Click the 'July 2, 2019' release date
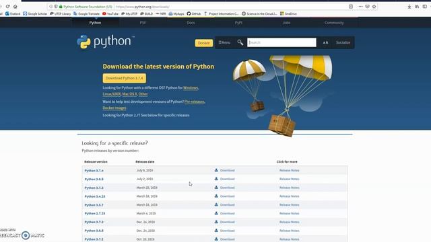Screen dimensions: 431x242 pos(145,179)
